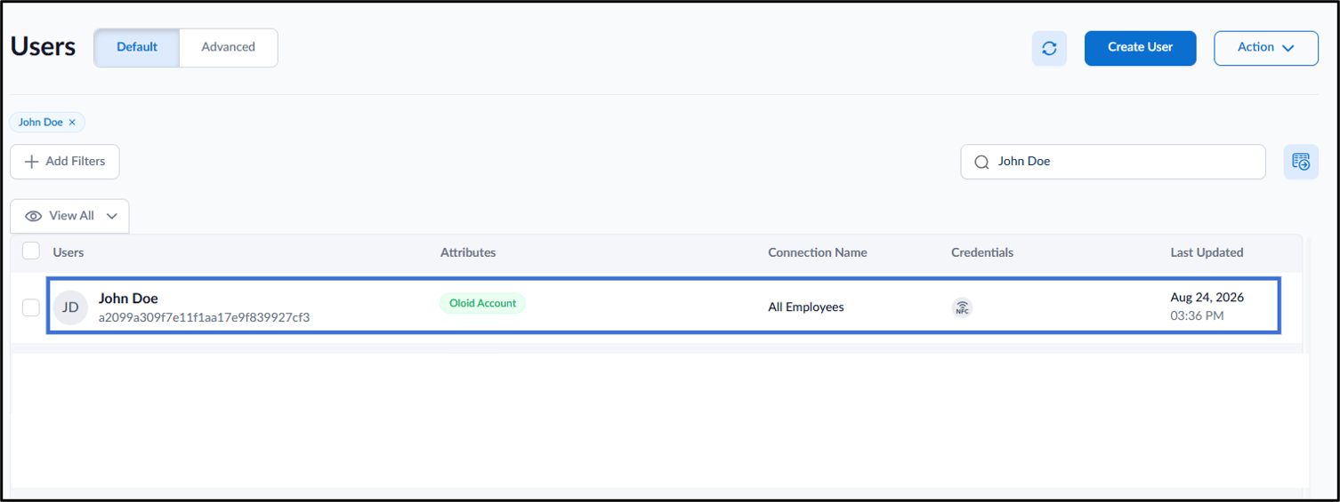This screenshot has height=502, width=1340.
Task: Click the John Doe search field
Action: point(1113,162)
